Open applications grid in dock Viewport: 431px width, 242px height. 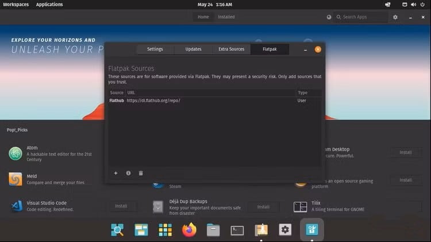[165, 230]
